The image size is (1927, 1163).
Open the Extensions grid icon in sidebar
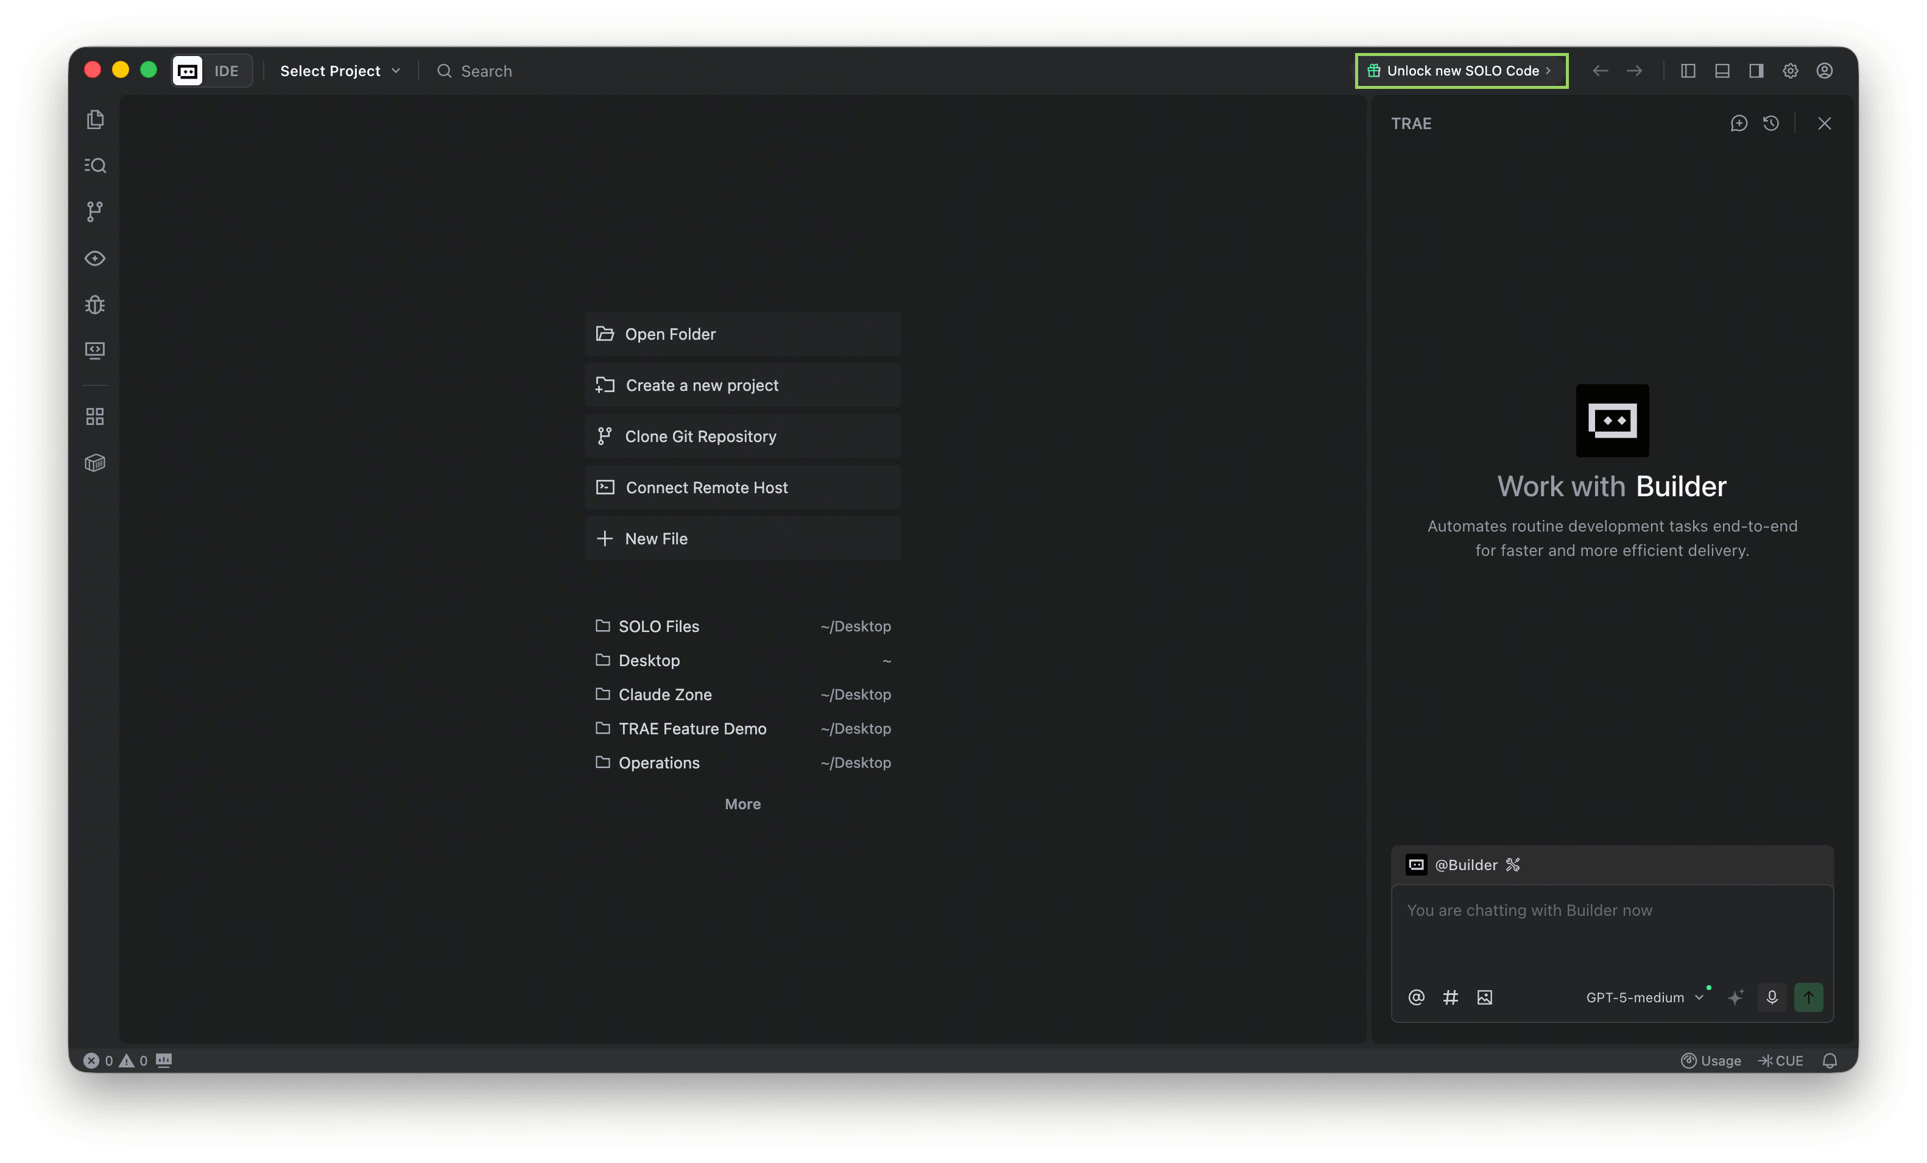pyautogui.click(x=94, y=416)
